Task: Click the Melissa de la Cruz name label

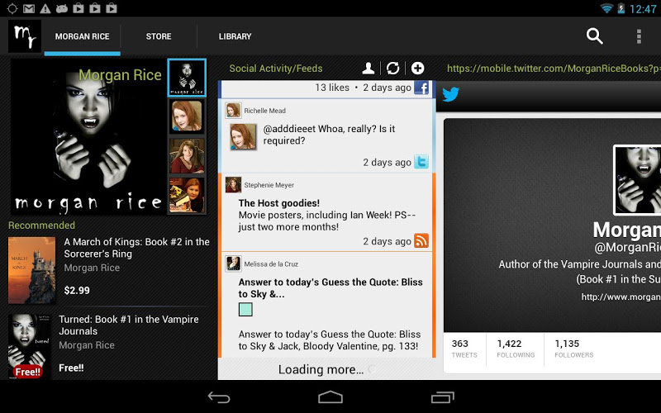Action: tap(271, 264)
